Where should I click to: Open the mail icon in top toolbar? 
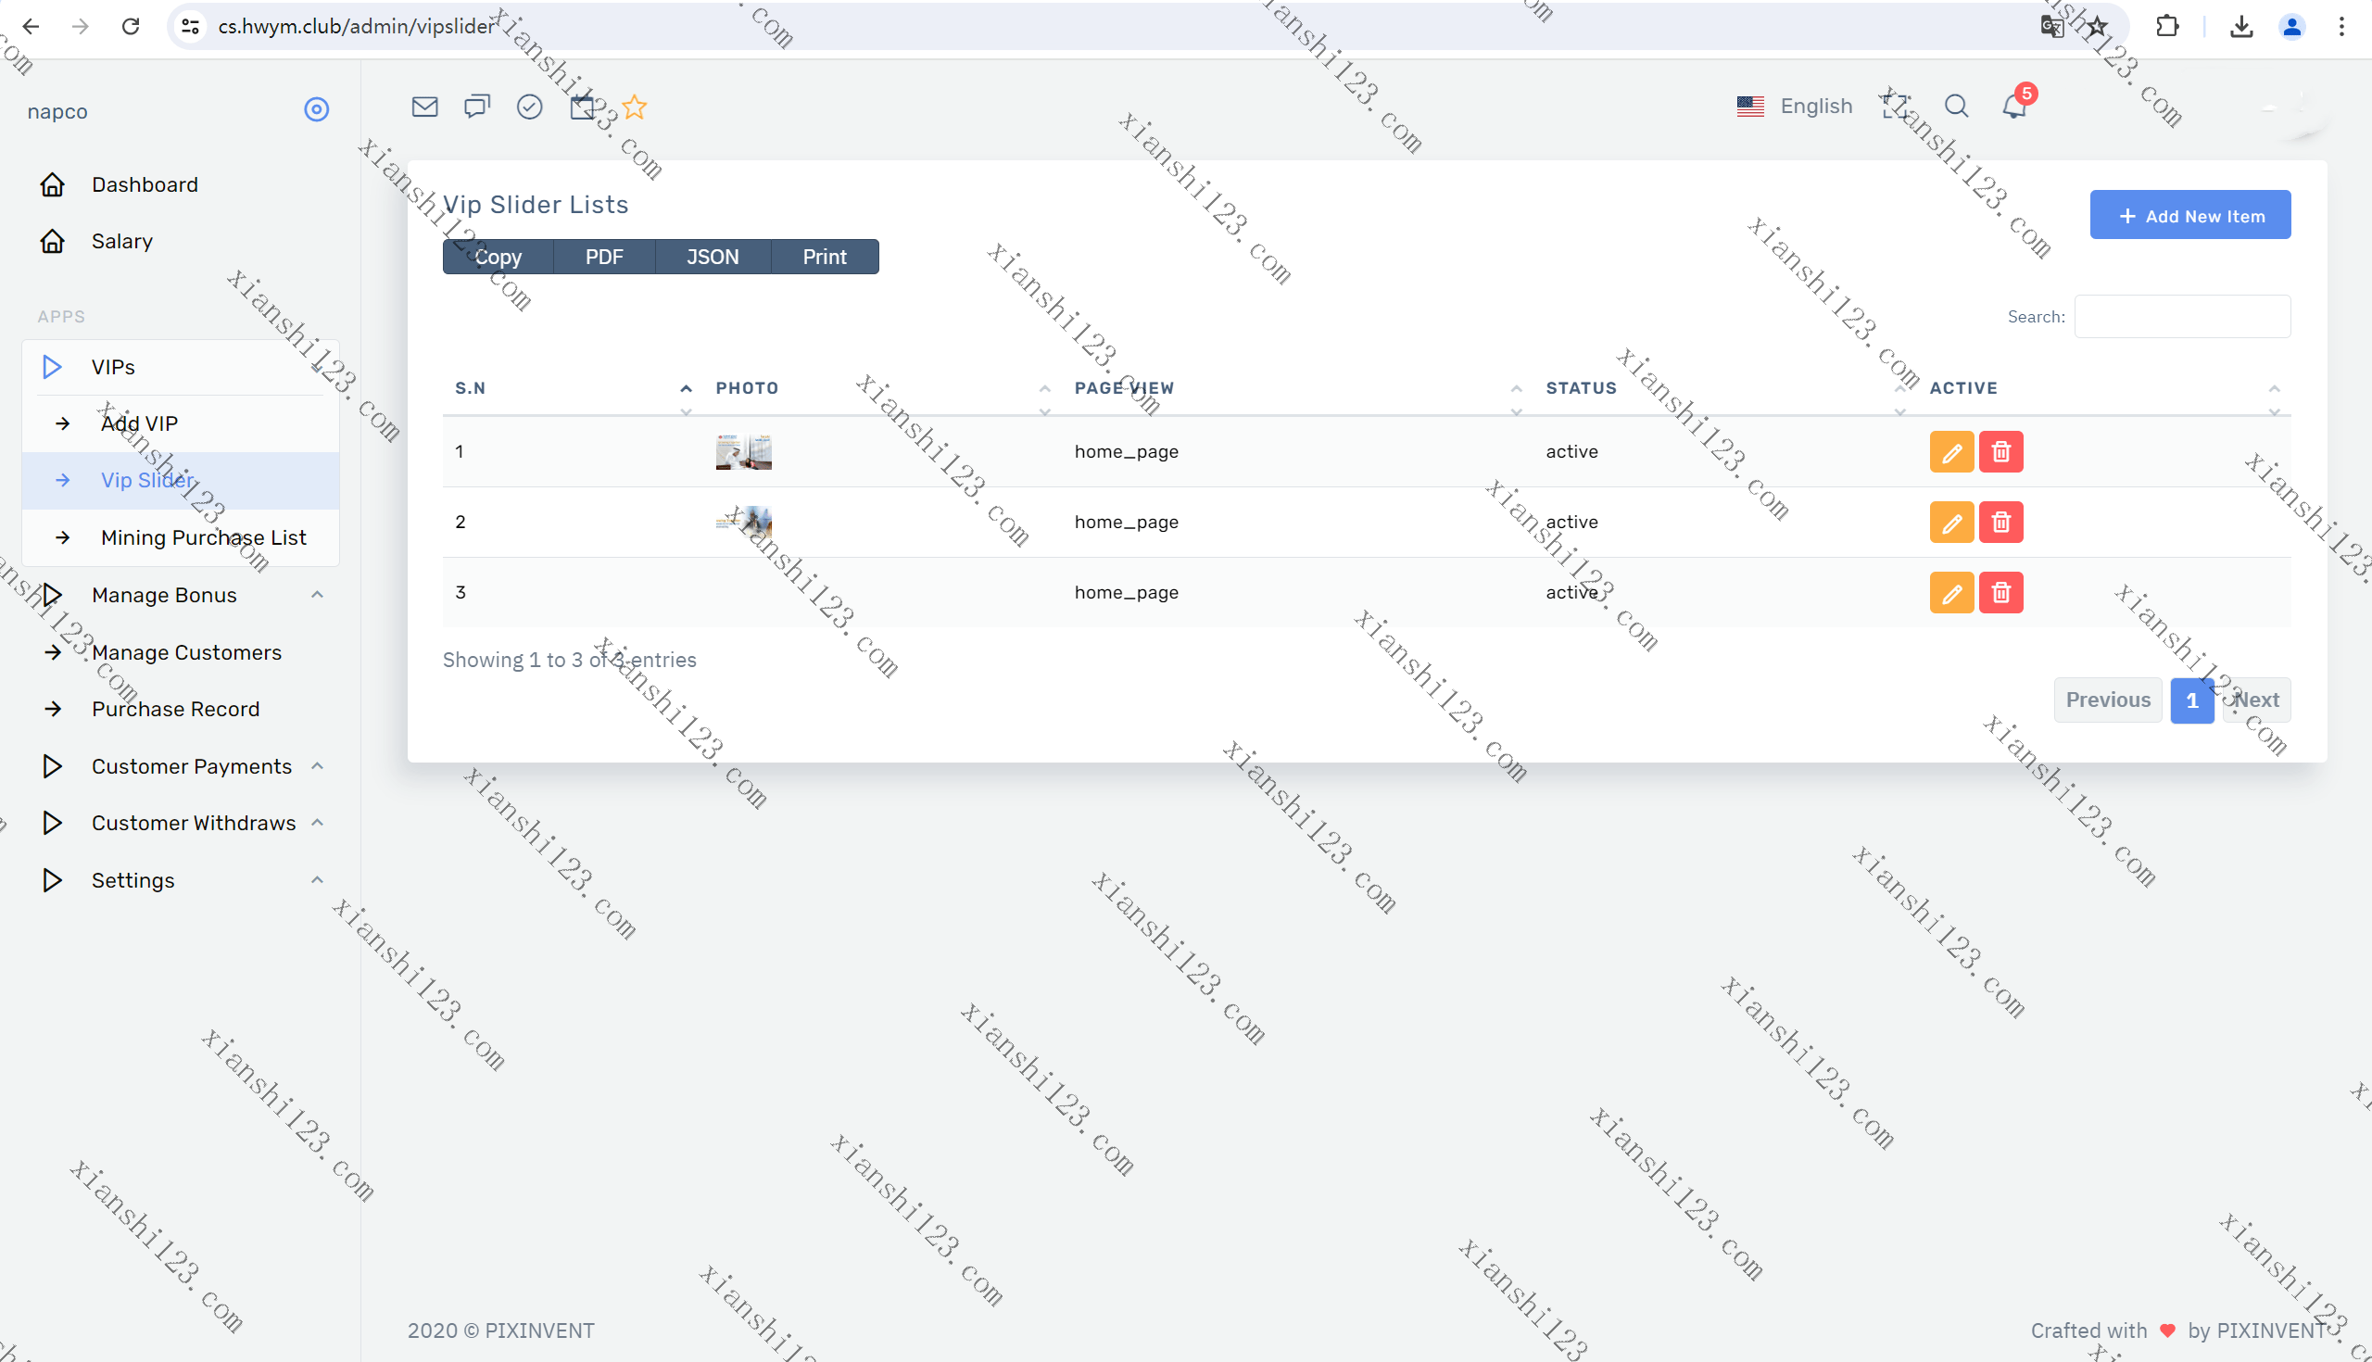click(x=424, y=107)
